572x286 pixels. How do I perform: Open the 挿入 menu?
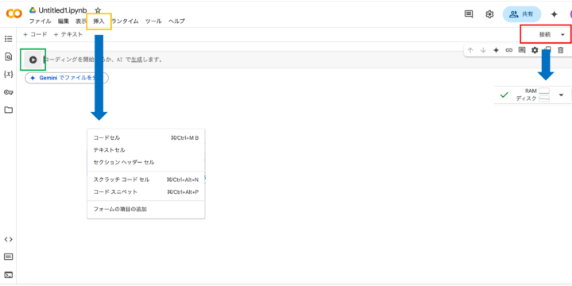tap(99, 21)
